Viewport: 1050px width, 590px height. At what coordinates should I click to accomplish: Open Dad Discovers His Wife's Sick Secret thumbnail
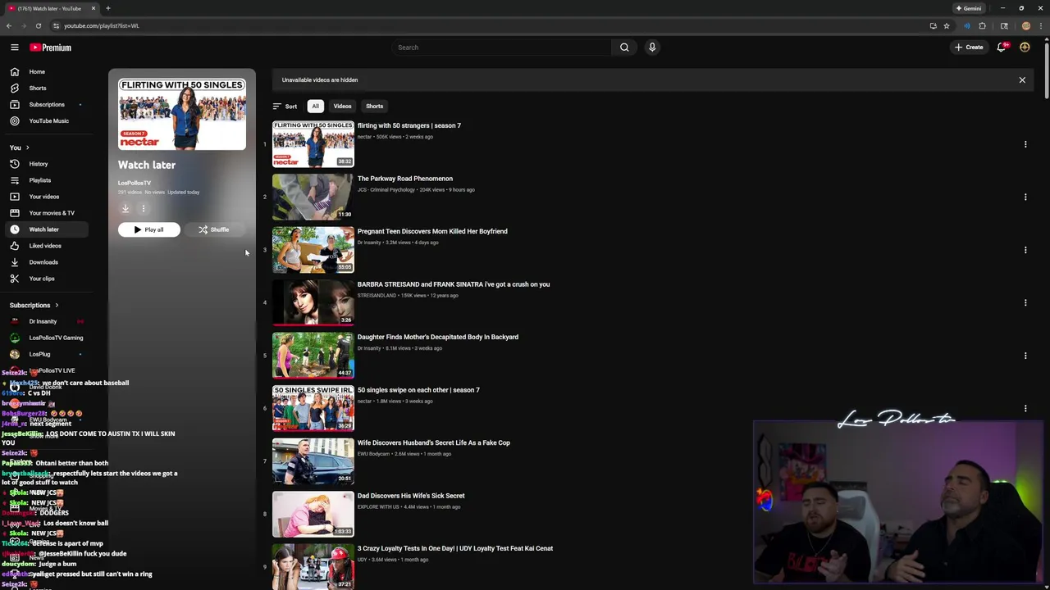(x=313, y=514)
